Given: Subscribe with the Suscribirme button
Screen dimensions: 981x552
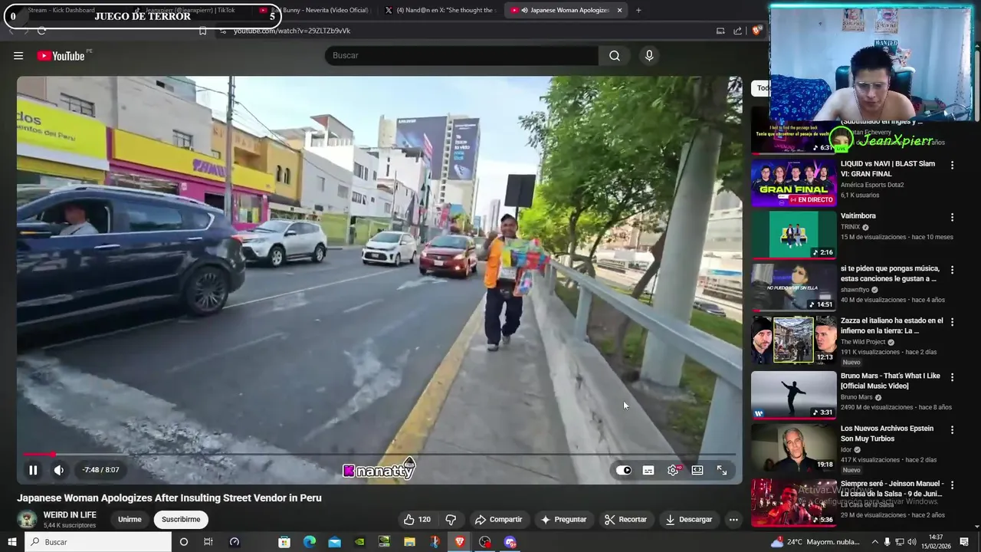Looking at the screenshot, I should click(x=181, y=519).
